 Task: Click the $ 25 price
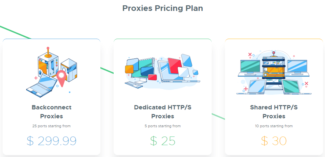coord(163,141)
